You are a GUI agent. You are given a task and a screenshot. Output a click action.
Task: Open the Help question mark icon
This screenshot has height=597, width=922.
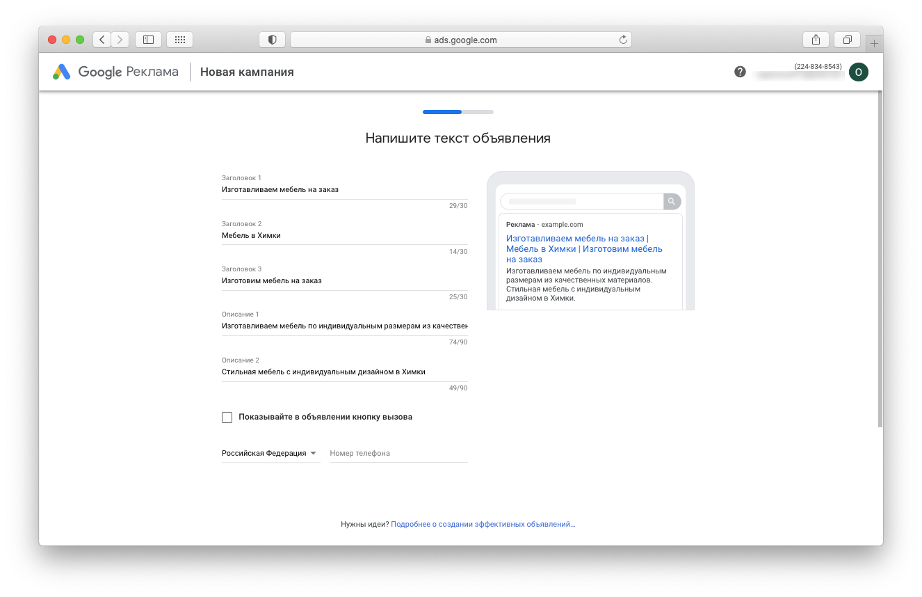[x=740, y=72]
